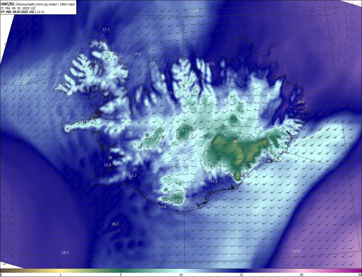Click the 30 tick on the color scale
The width and height of the screenshot is (362, 277).
pos(301,275)
